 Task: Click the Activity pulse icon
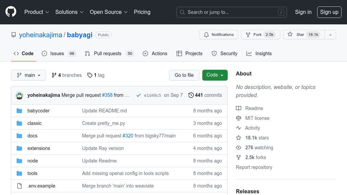pyautogui.click(x=239, y=128)
